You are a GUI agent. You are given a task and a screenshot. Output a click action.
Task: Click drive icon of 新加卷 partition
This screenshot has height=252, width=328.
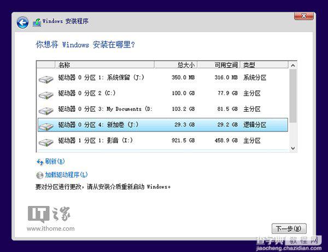(46, 127)
